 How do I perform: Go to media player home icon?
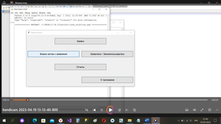[x=4, y=3]
